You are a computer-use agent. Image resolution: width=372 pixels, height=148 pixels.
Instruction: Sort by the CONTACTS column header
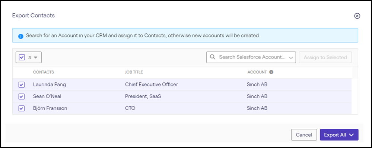tap(44, 72)
